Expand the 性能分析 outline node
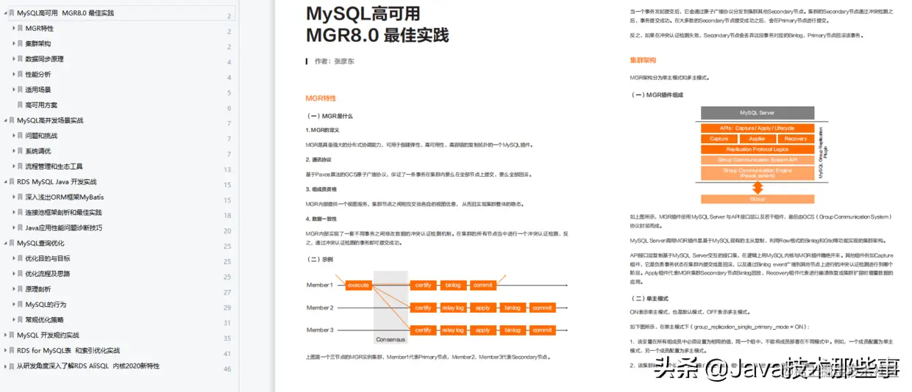 [x=13, y=75]
